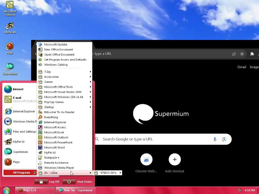The image size is (259, 194).
Task: Open Everything from All Programs
Action: click(x=64, y=117)
